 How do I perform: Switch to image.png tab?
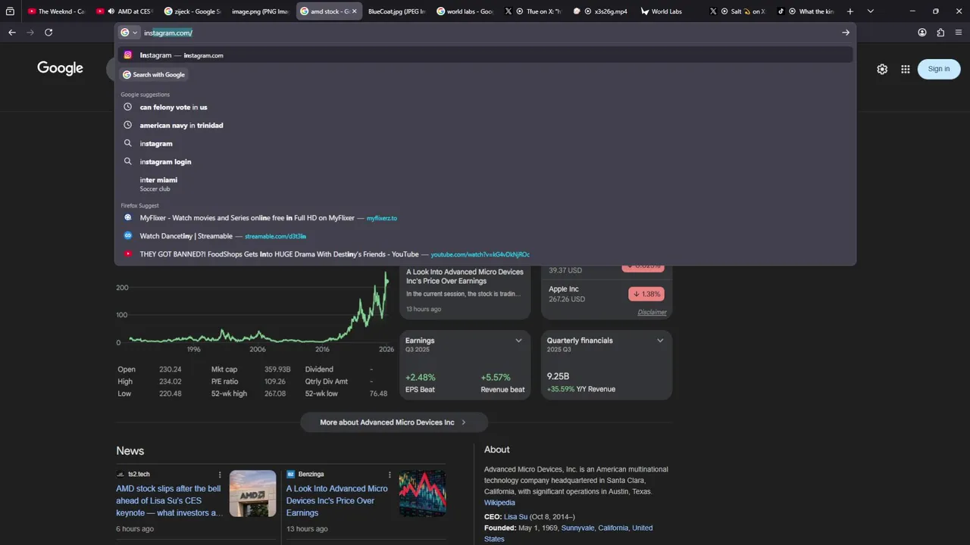(260, 11)
